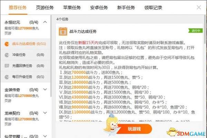This screenshot has width=207, height=138.
Task: Close the task dialog with the X
Action: (x=199, y=7)
